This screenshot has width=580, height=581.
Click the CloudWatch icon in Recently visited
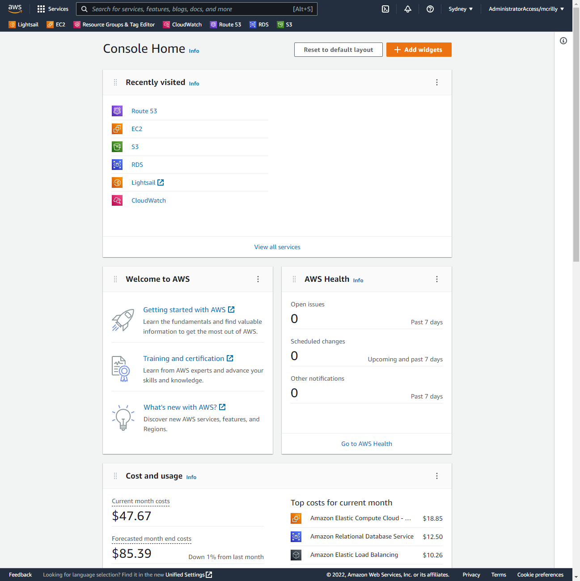tap(117, 200)
